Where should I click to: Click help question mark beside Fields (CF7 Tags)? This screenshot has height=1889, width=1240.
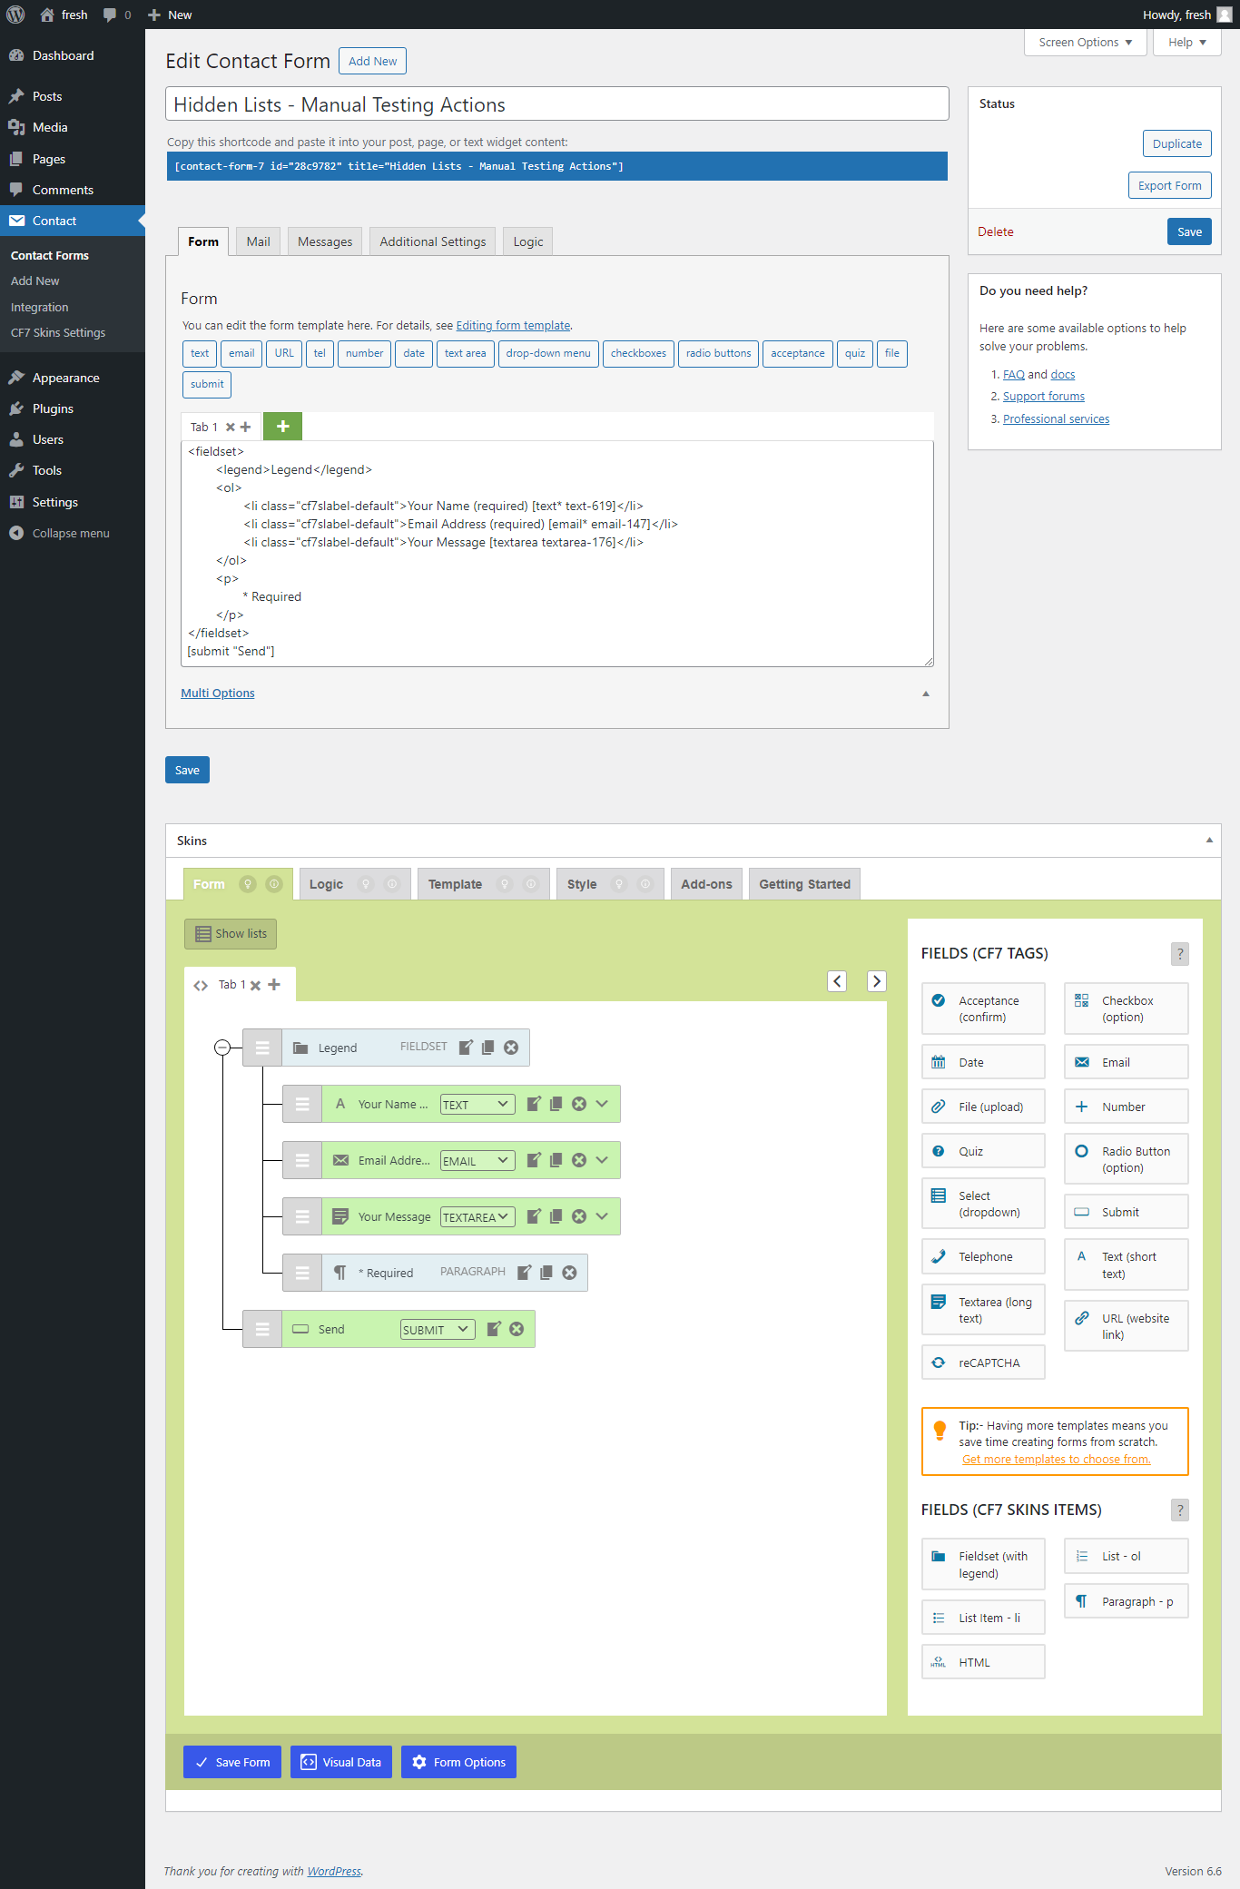tap(1179, 953)
